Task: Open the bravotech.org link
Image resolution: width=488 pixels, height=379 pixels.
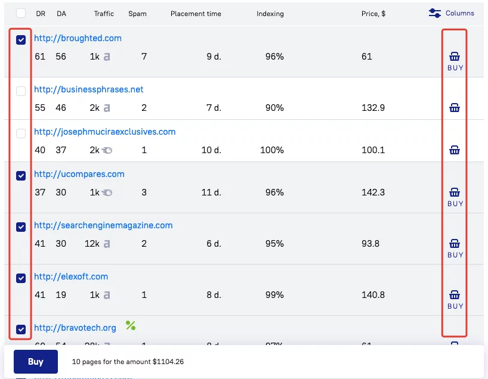Action: pyautogui.click(x=75, y=328)
